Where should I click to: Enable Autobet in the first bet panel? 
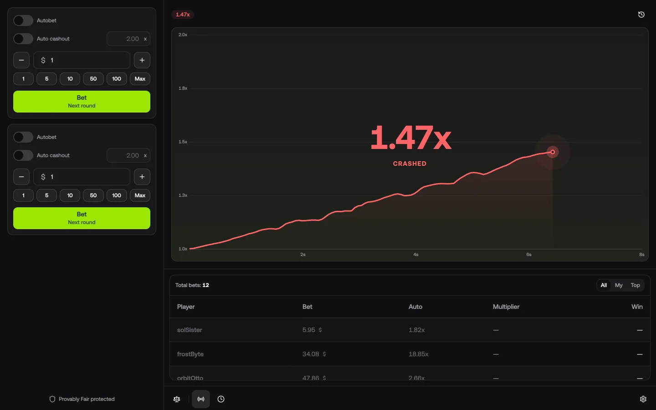pos(23,20)
